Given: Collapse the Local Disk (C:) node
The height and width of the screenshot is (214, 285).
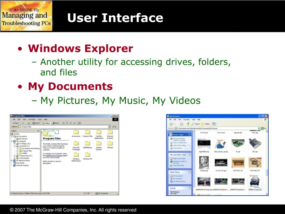Looking at the screenshot, I should (x=14, y=146).
